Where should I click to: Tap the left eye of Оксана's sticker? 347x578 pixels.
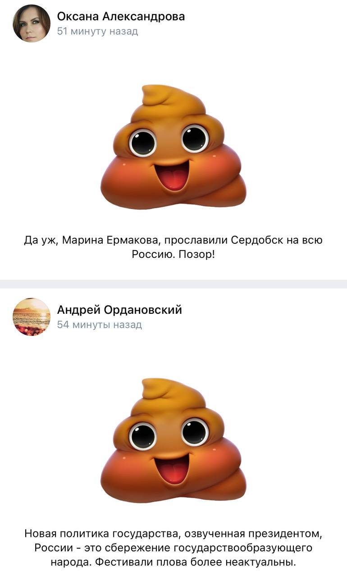coord(142,142)
